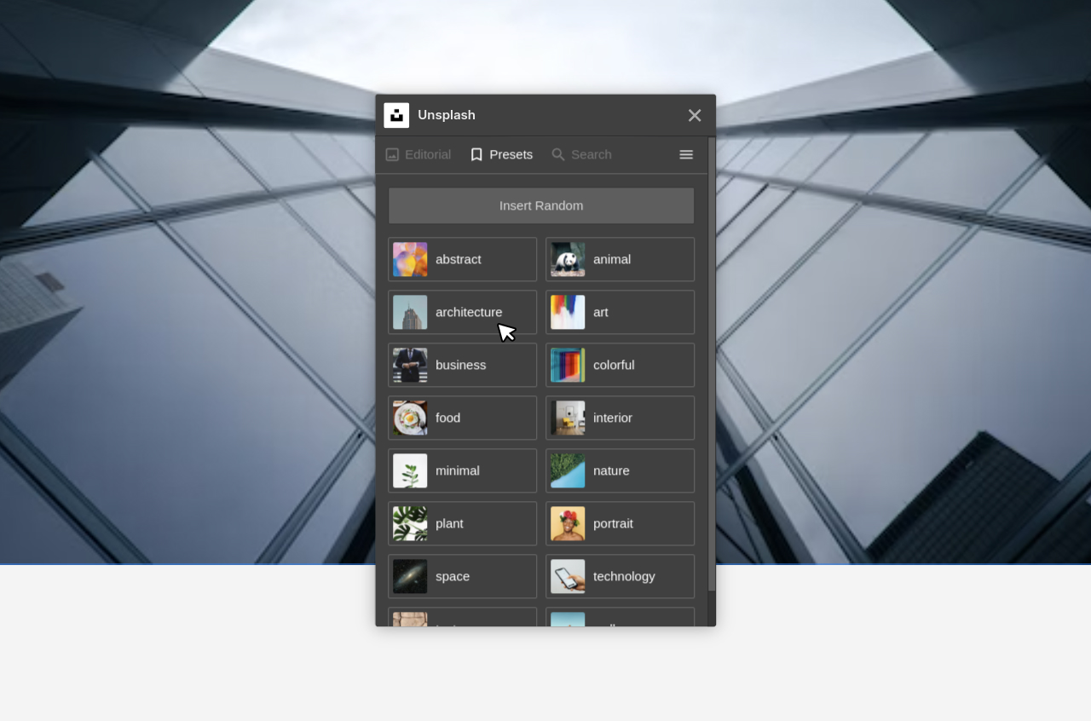Image resolution: width=1091 pixels, height=721 pixels.
Task: Click the Editorial image icon
Action: coord(392,154)
